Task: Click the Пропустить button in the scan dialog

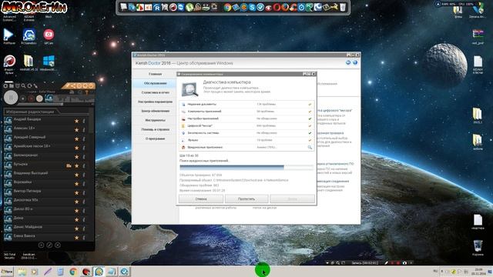Action: click(246, 199)
